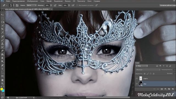The height and width of the screenshot is (99, 176).
Task: Open workspace switcher dropdown
Action: 167,5
